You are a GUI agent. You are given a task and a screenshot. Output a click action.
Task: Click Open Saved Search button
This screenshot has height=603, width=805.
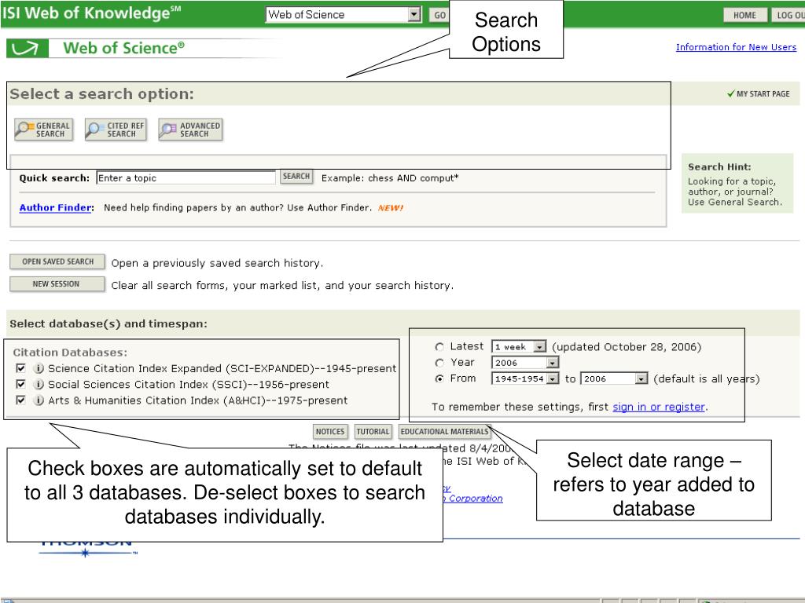(x=57, y=261)
